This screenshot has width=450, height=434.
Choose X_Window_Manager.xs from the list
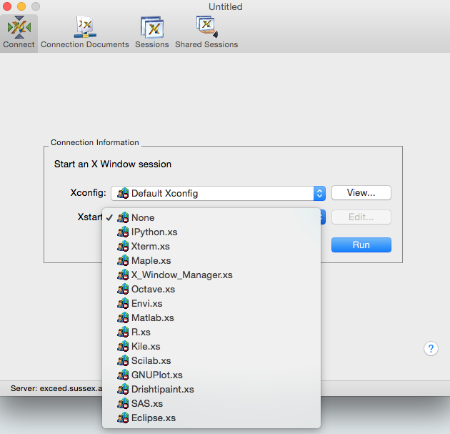coord(211,275)
